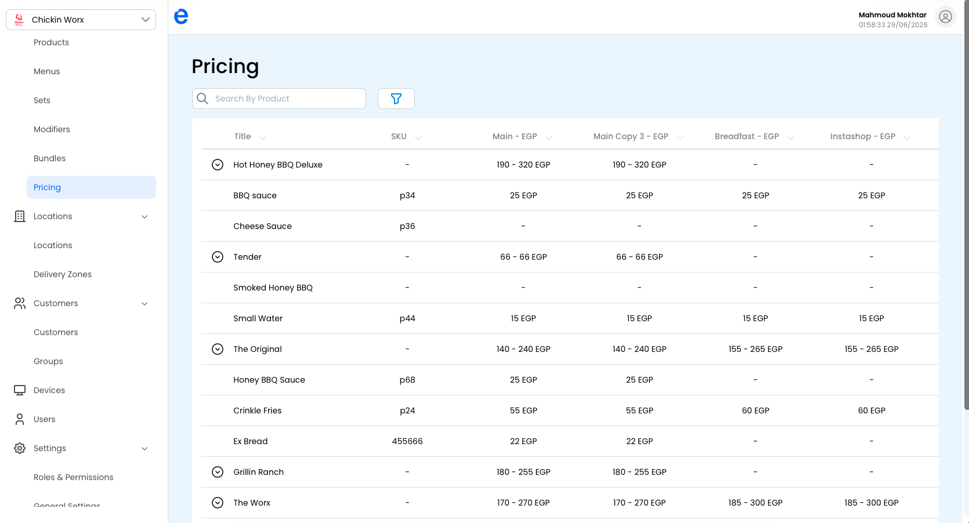
Task: Open the Devices sidebar label
Action: coord(49,390)
